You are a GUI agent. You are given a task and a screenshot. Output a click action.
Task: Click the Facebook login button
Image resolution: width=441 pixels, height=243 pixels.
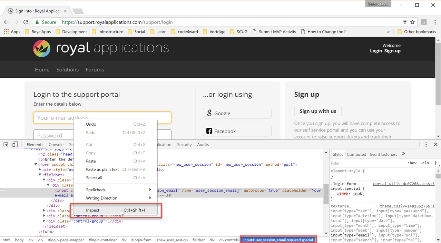click(x=237, y=131)
